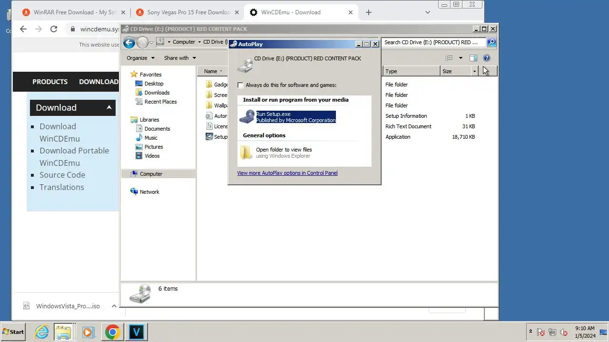
Task: Select Libraries in the navigation pane
Action: tap(149, 120)
